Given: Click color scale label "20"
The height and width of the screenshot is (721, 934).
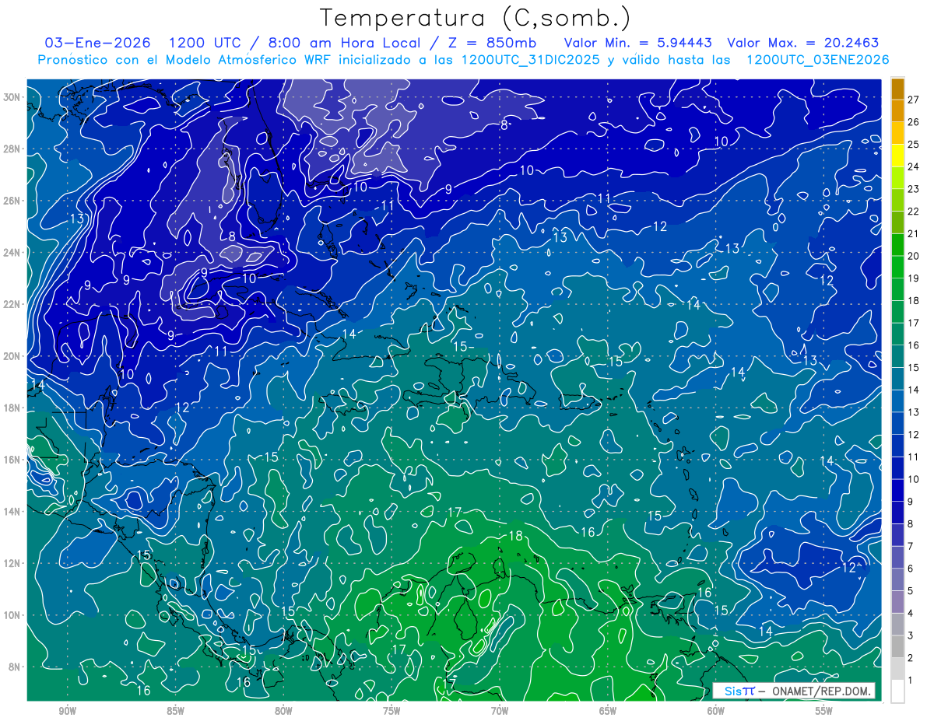Looking at the screenshot, I should pos(913,256).
